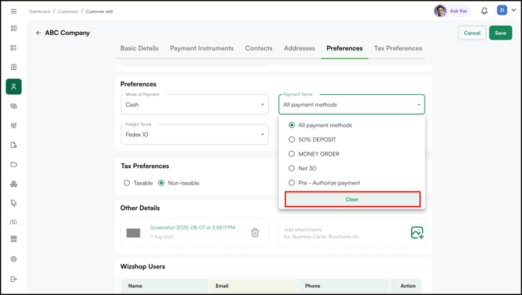This screenshot has width=522, height=295.
Task: Click the Action column header
Action: [x=407, y=286]
